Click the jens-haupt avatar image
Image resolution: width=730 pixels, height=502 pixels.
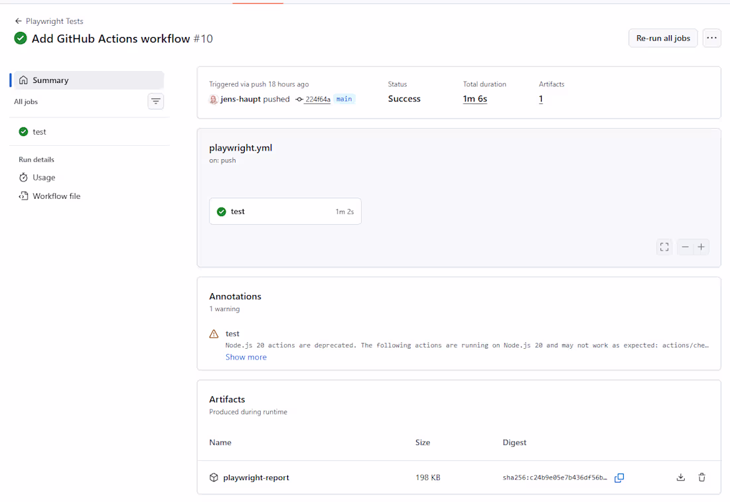click(214, 99)
